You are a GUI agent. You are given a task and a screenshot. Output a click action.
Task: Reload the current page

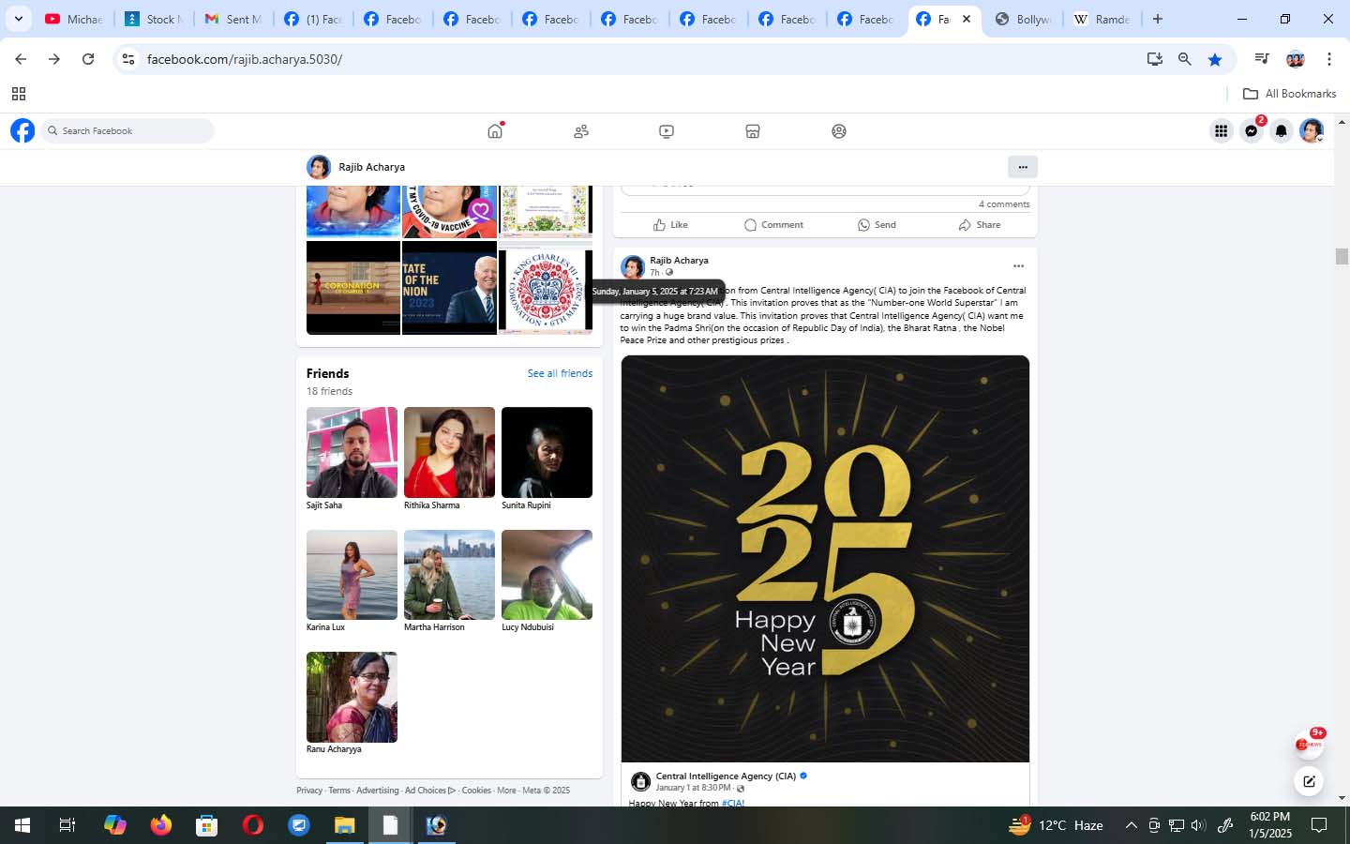[88, 59]
